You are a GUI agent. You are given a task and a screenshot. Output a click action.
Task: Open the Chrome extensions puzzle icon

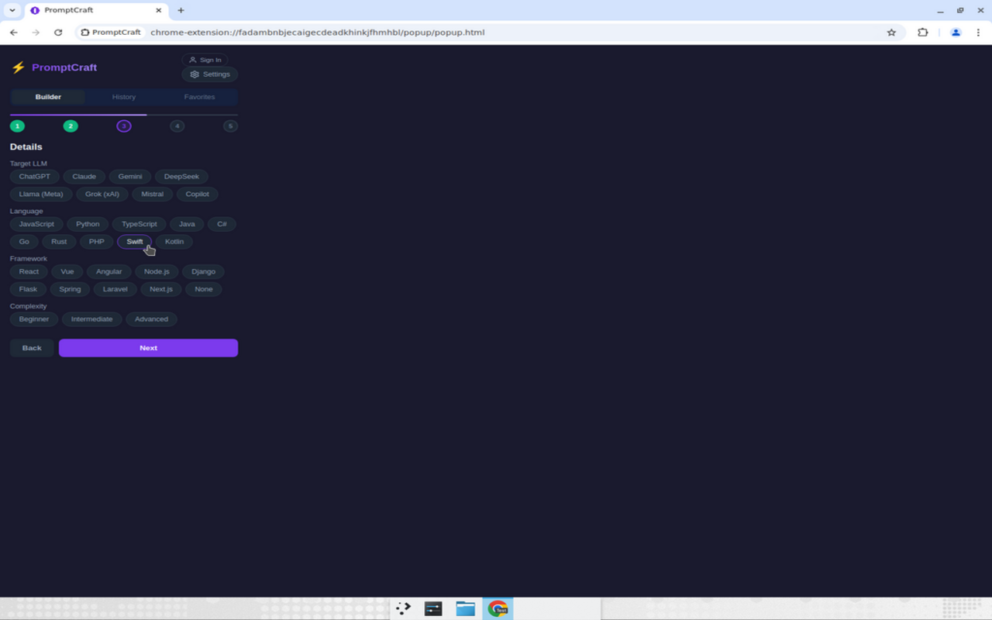coord(922,33)
